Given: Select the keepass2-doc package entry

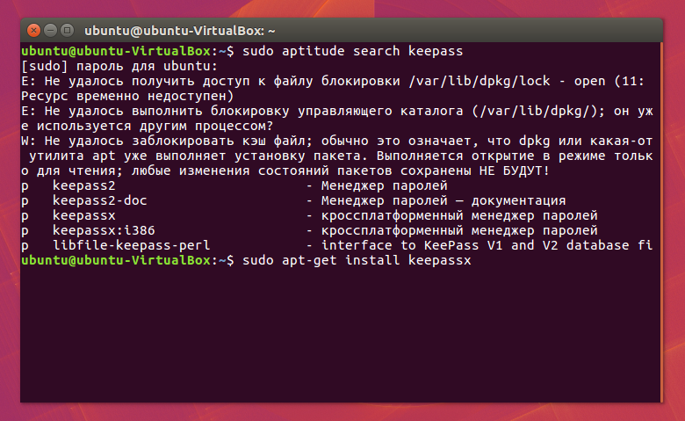Looking at the screenshot, I should [x=98, y=200].
